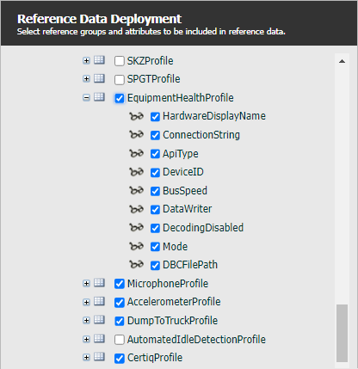Enable the SPGTProfile checkbox
Image resolution: width=358 pixels, height=369 pixels.
click(120, 79)
